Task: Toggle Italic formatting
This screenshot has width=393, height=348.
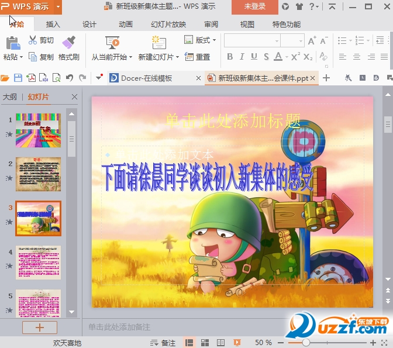Action: point(242,57)
